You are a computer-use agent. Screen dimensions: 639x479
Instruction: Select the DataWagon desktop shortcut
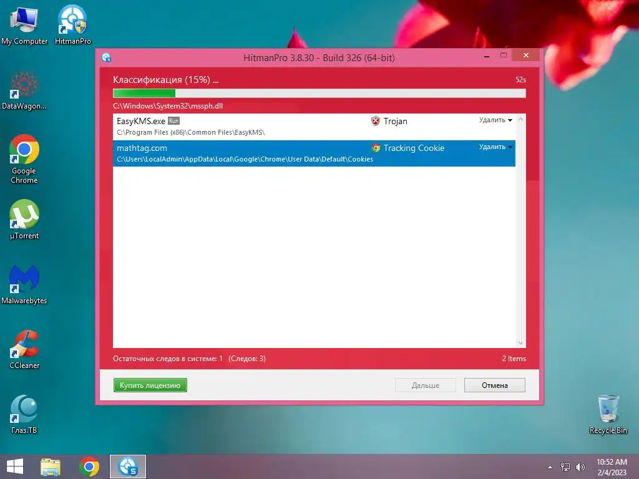(x=24, y=90)
